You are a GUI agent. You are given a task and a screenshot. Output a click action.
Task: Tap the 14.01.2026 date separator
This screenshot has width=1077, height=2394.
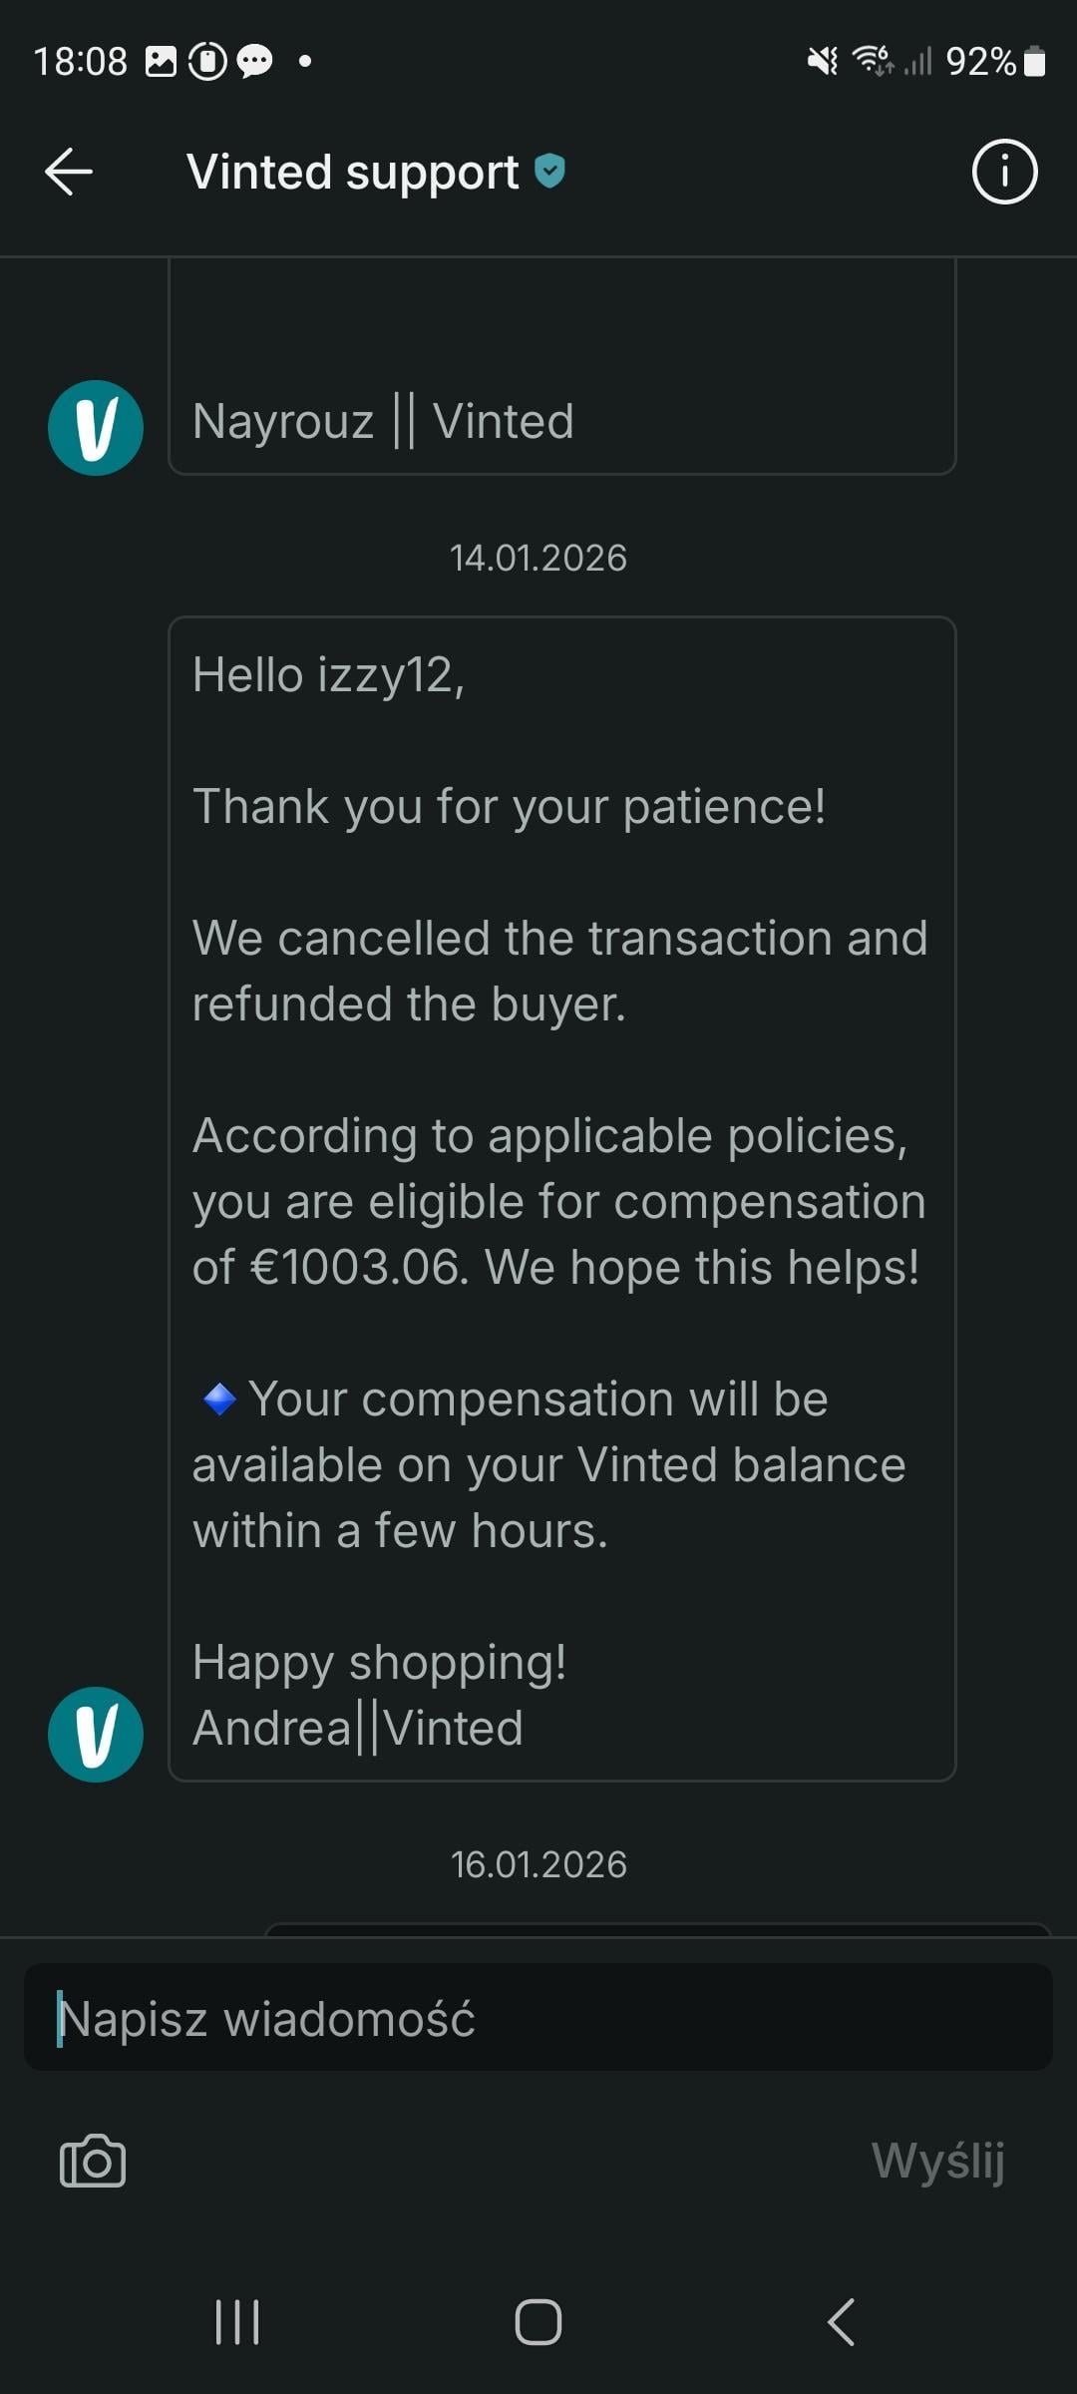(x=538, y=558)
